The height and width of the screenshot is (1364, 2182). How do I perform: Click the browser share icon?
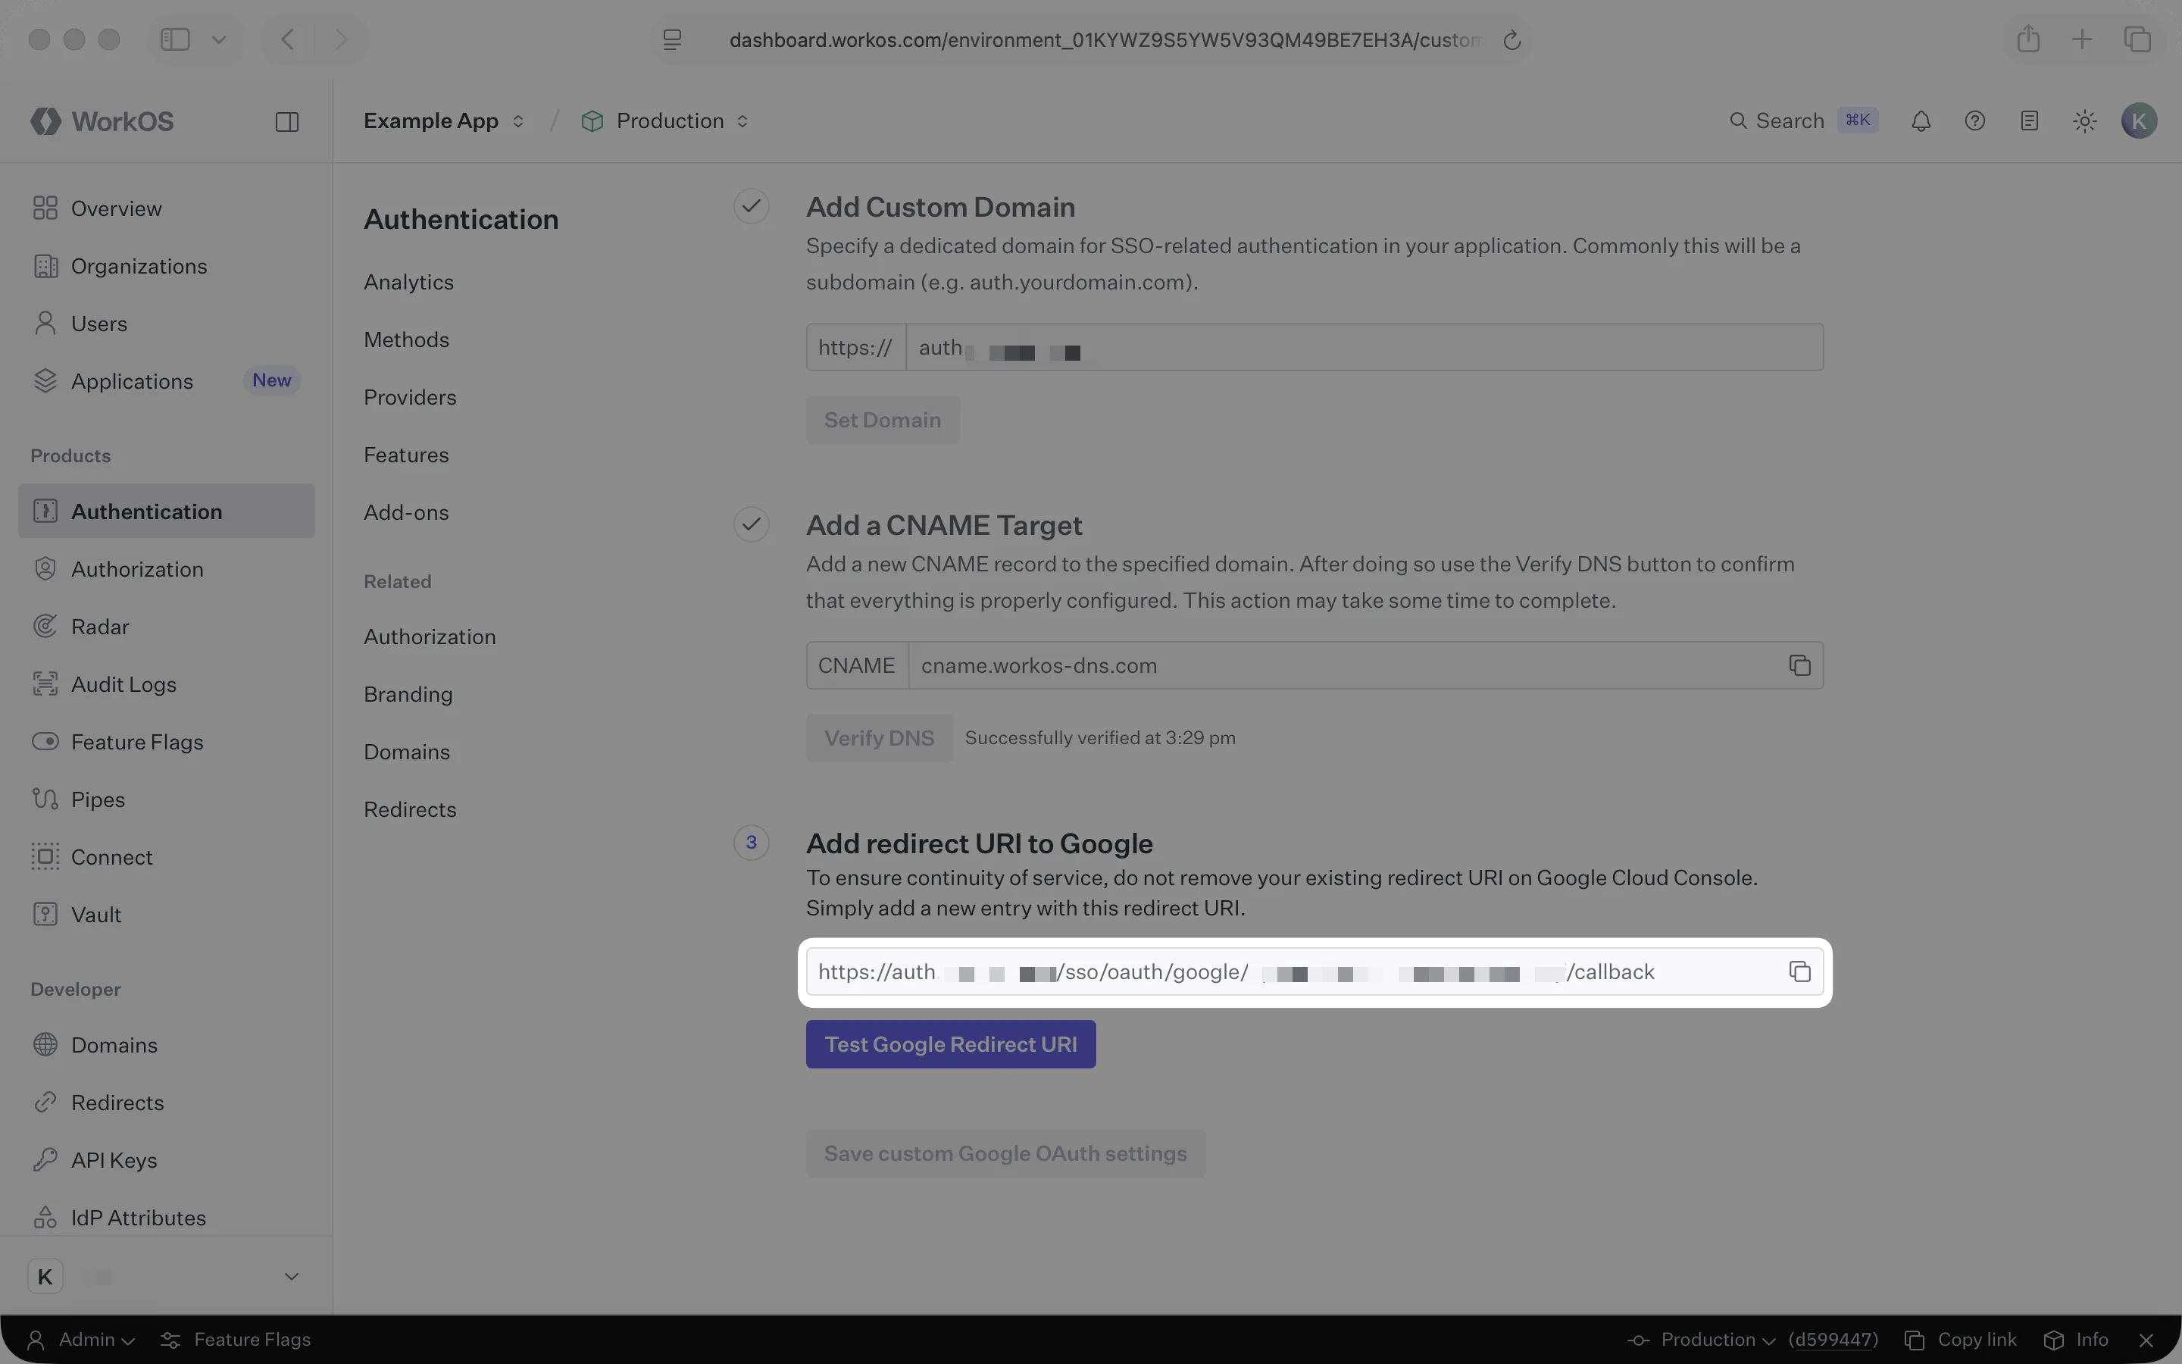pyautogui.click(x=2027, y=39)
